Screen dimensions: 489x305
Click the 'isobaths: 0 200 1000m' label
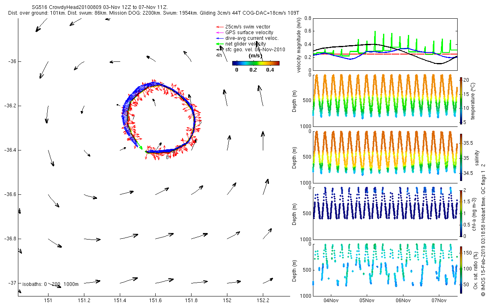coord(50,284)
